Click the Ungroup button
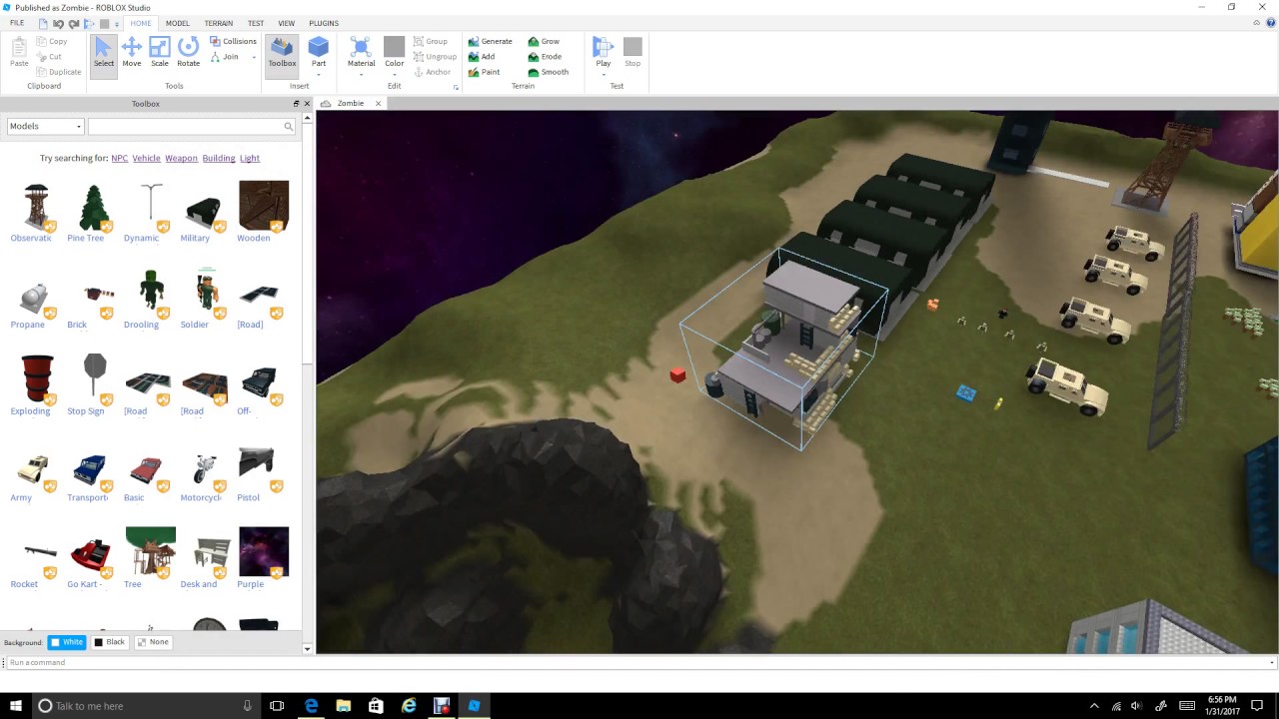This screenshot has width=1279, height=719. point(435,56)
